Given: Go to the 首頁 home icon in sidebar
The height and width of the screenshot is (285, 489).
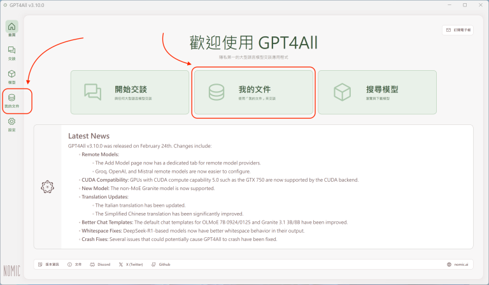Looking at the screenshot, I should (x=12, y=28).
